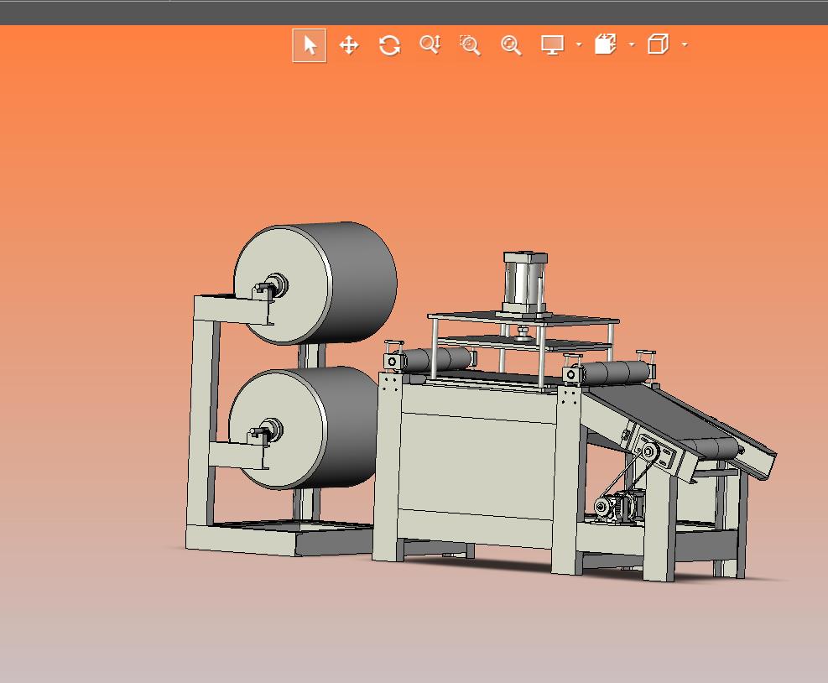Choose the Pan move tool
The image size is (828, 683).
(x=349, y=45)
